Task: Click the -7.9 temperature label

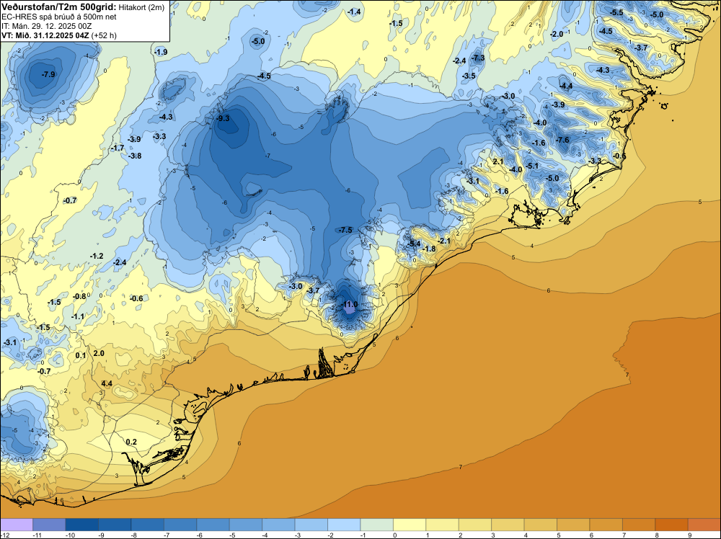Action: [x=48, y=74]
